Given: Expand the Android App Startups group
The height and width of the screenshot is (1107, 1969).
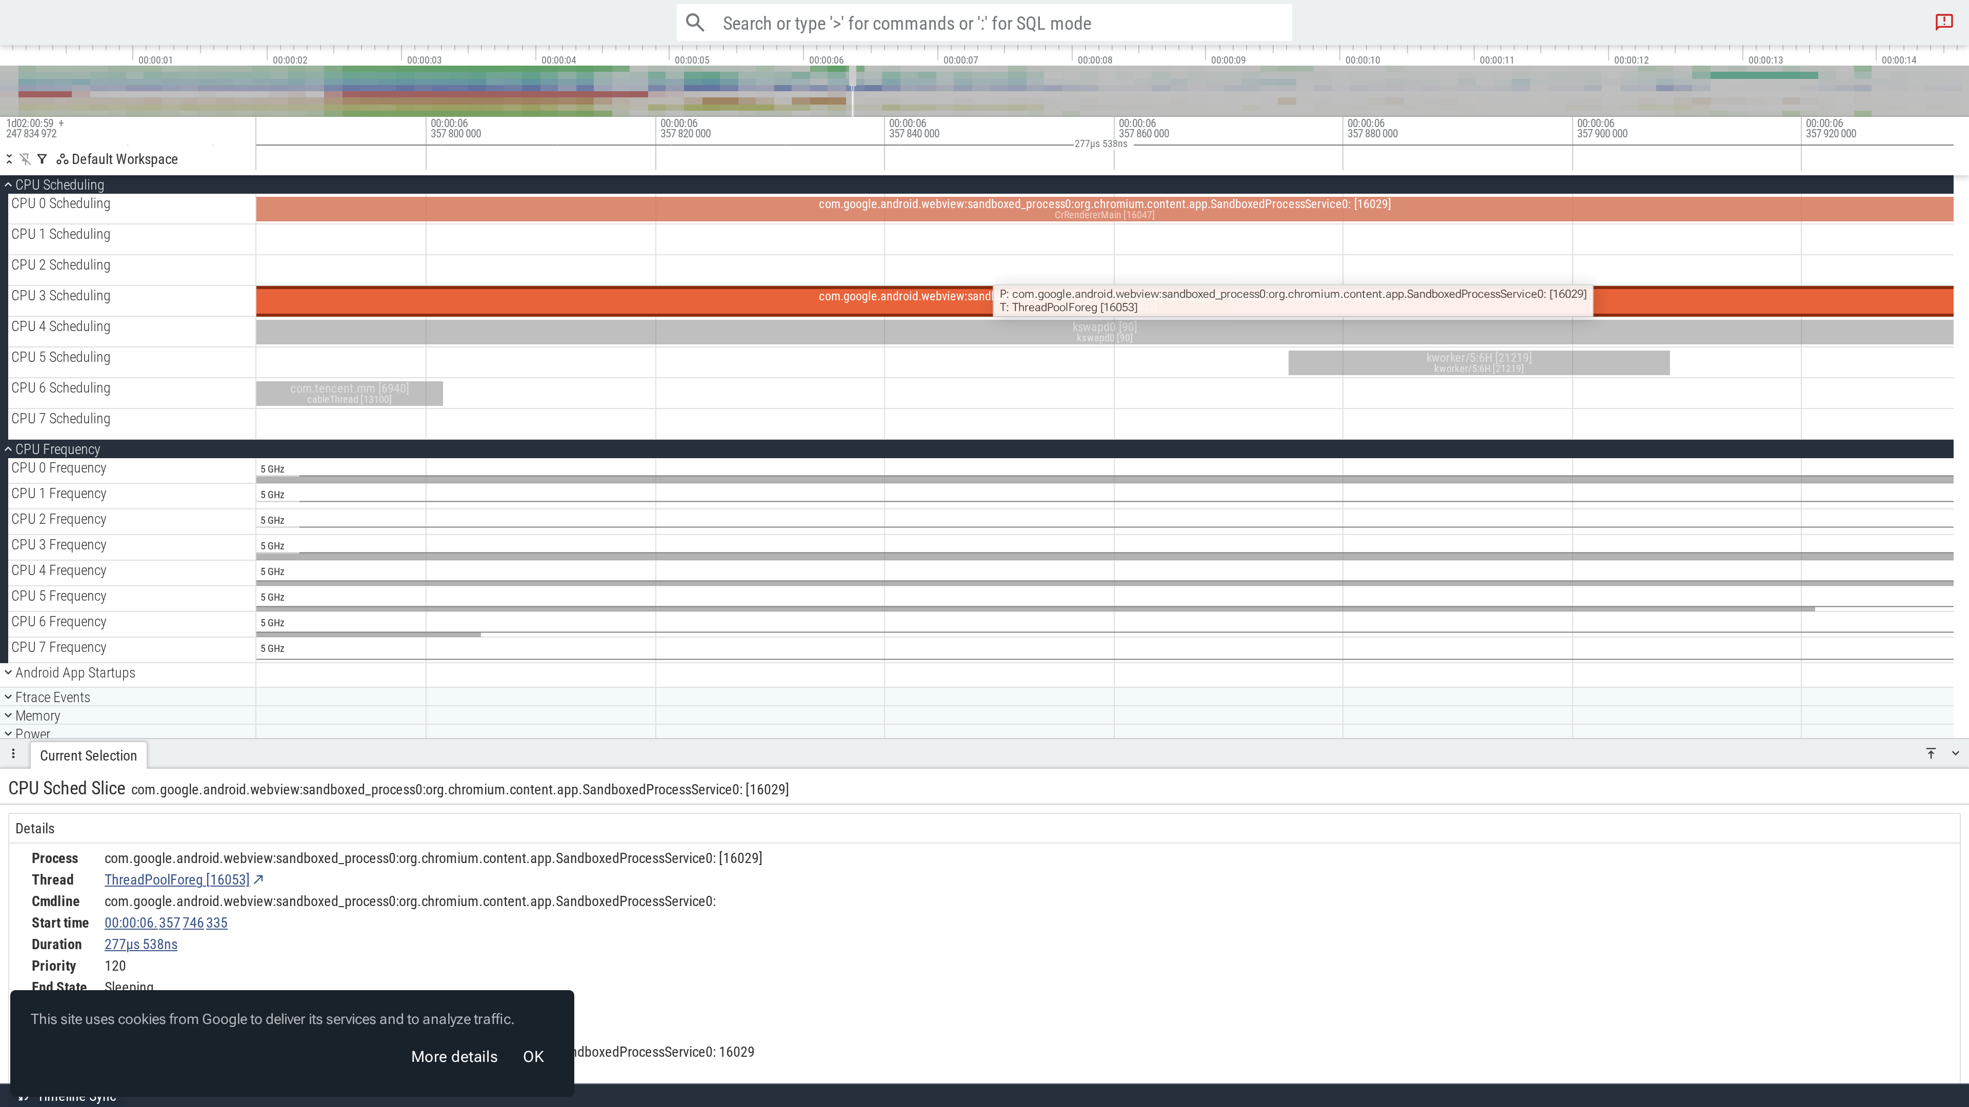Looking at the screenshot, I should (8, 673).
